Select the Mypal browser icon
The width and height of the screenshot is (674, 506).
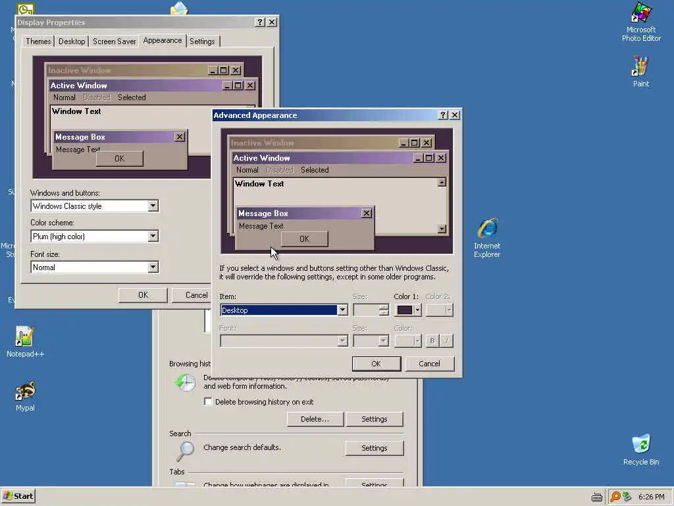click(x=25, y=396)
